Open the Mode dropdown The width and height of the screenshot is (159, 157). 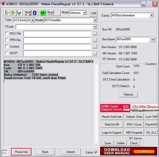[85, 13]
